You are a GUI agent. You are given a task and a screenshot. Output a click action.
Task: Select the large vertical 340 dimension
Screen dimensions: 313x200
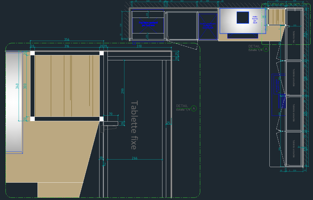[x=17, y=86]
